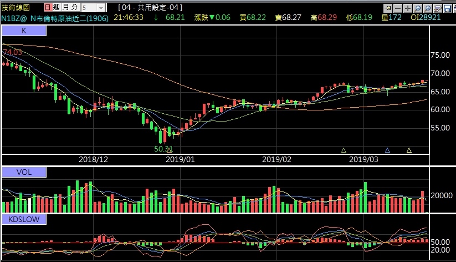The image size is (456, 262).
Task: Zoom in with the magnifier plus icon
Action: click(x=428, y=8)
